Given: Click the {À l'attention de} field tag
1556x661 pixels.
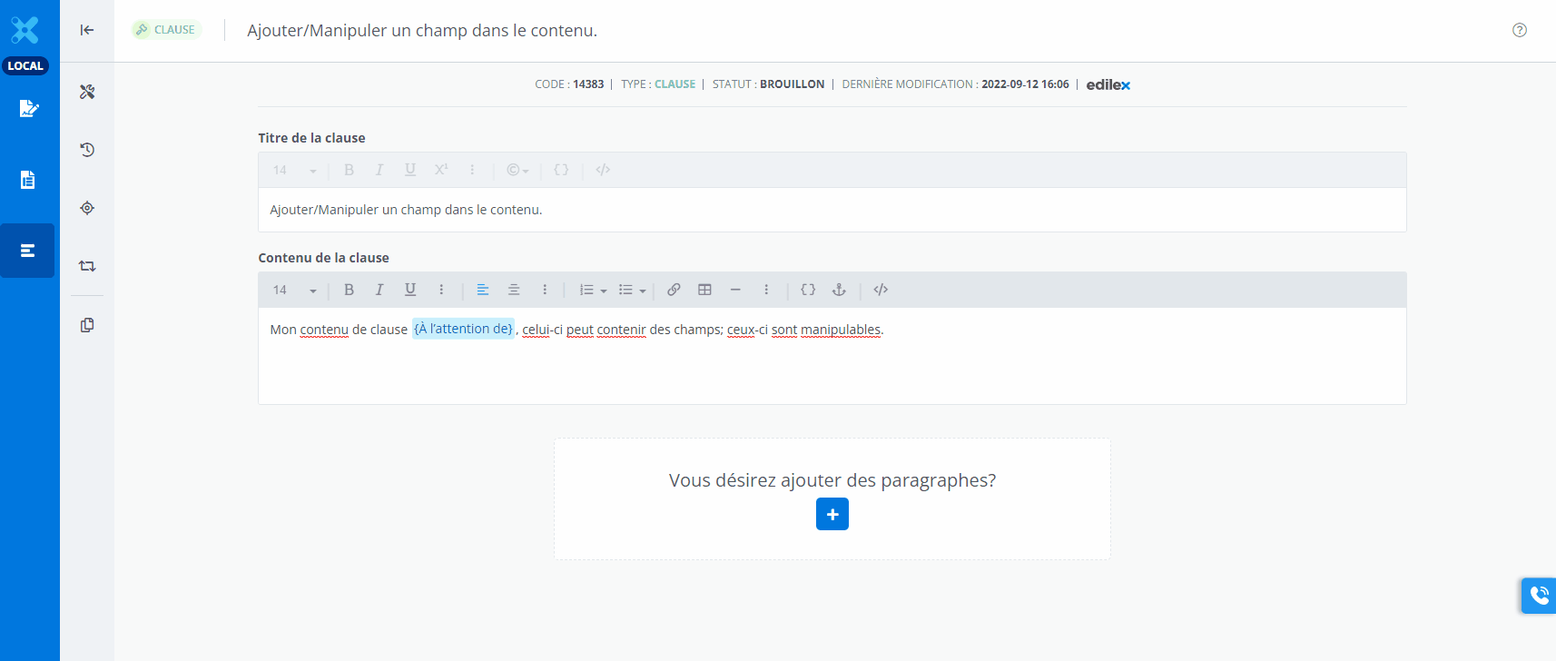Looking at the screenshot, I should (x=463, y=329).
